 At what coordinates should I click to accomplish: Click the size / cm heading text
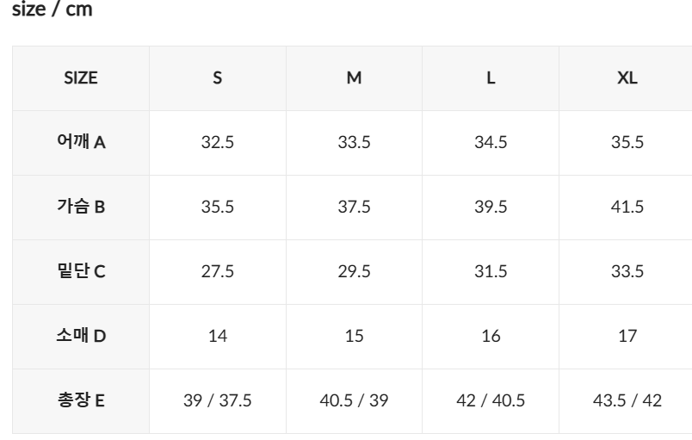[53, 9]
